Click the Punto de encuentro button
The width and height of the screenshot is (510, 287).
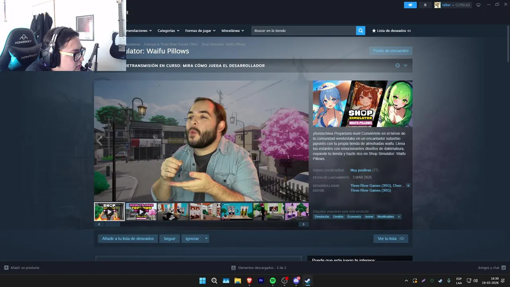click(x=390, y=51)
